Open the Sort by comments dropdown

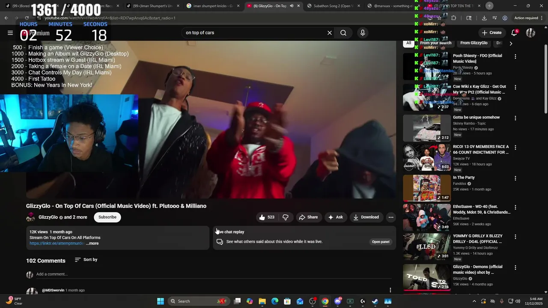coord(86,260)
